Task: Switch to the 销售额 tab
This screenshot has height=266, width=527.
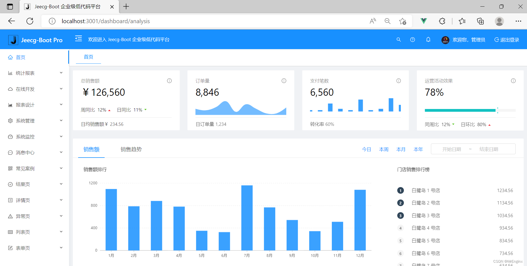Action: pyautogui.click(x=91, y=149)
